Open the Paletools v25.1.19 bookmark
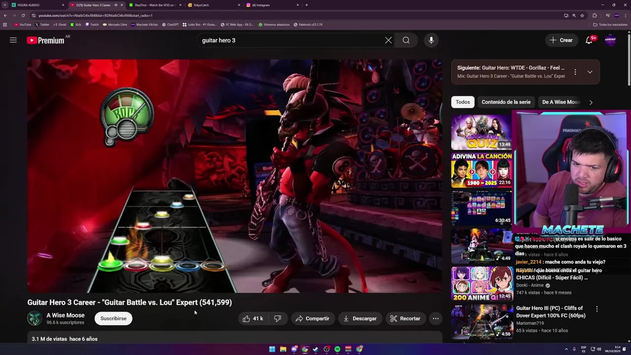Image resolution: width=631 pixels, height=355 pixels. pyautogui.click(x=308, y=24)
